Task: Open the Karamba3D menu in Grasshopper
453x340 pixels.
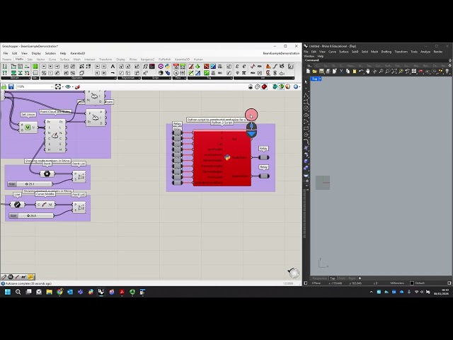Action: [x=78, y=54]
